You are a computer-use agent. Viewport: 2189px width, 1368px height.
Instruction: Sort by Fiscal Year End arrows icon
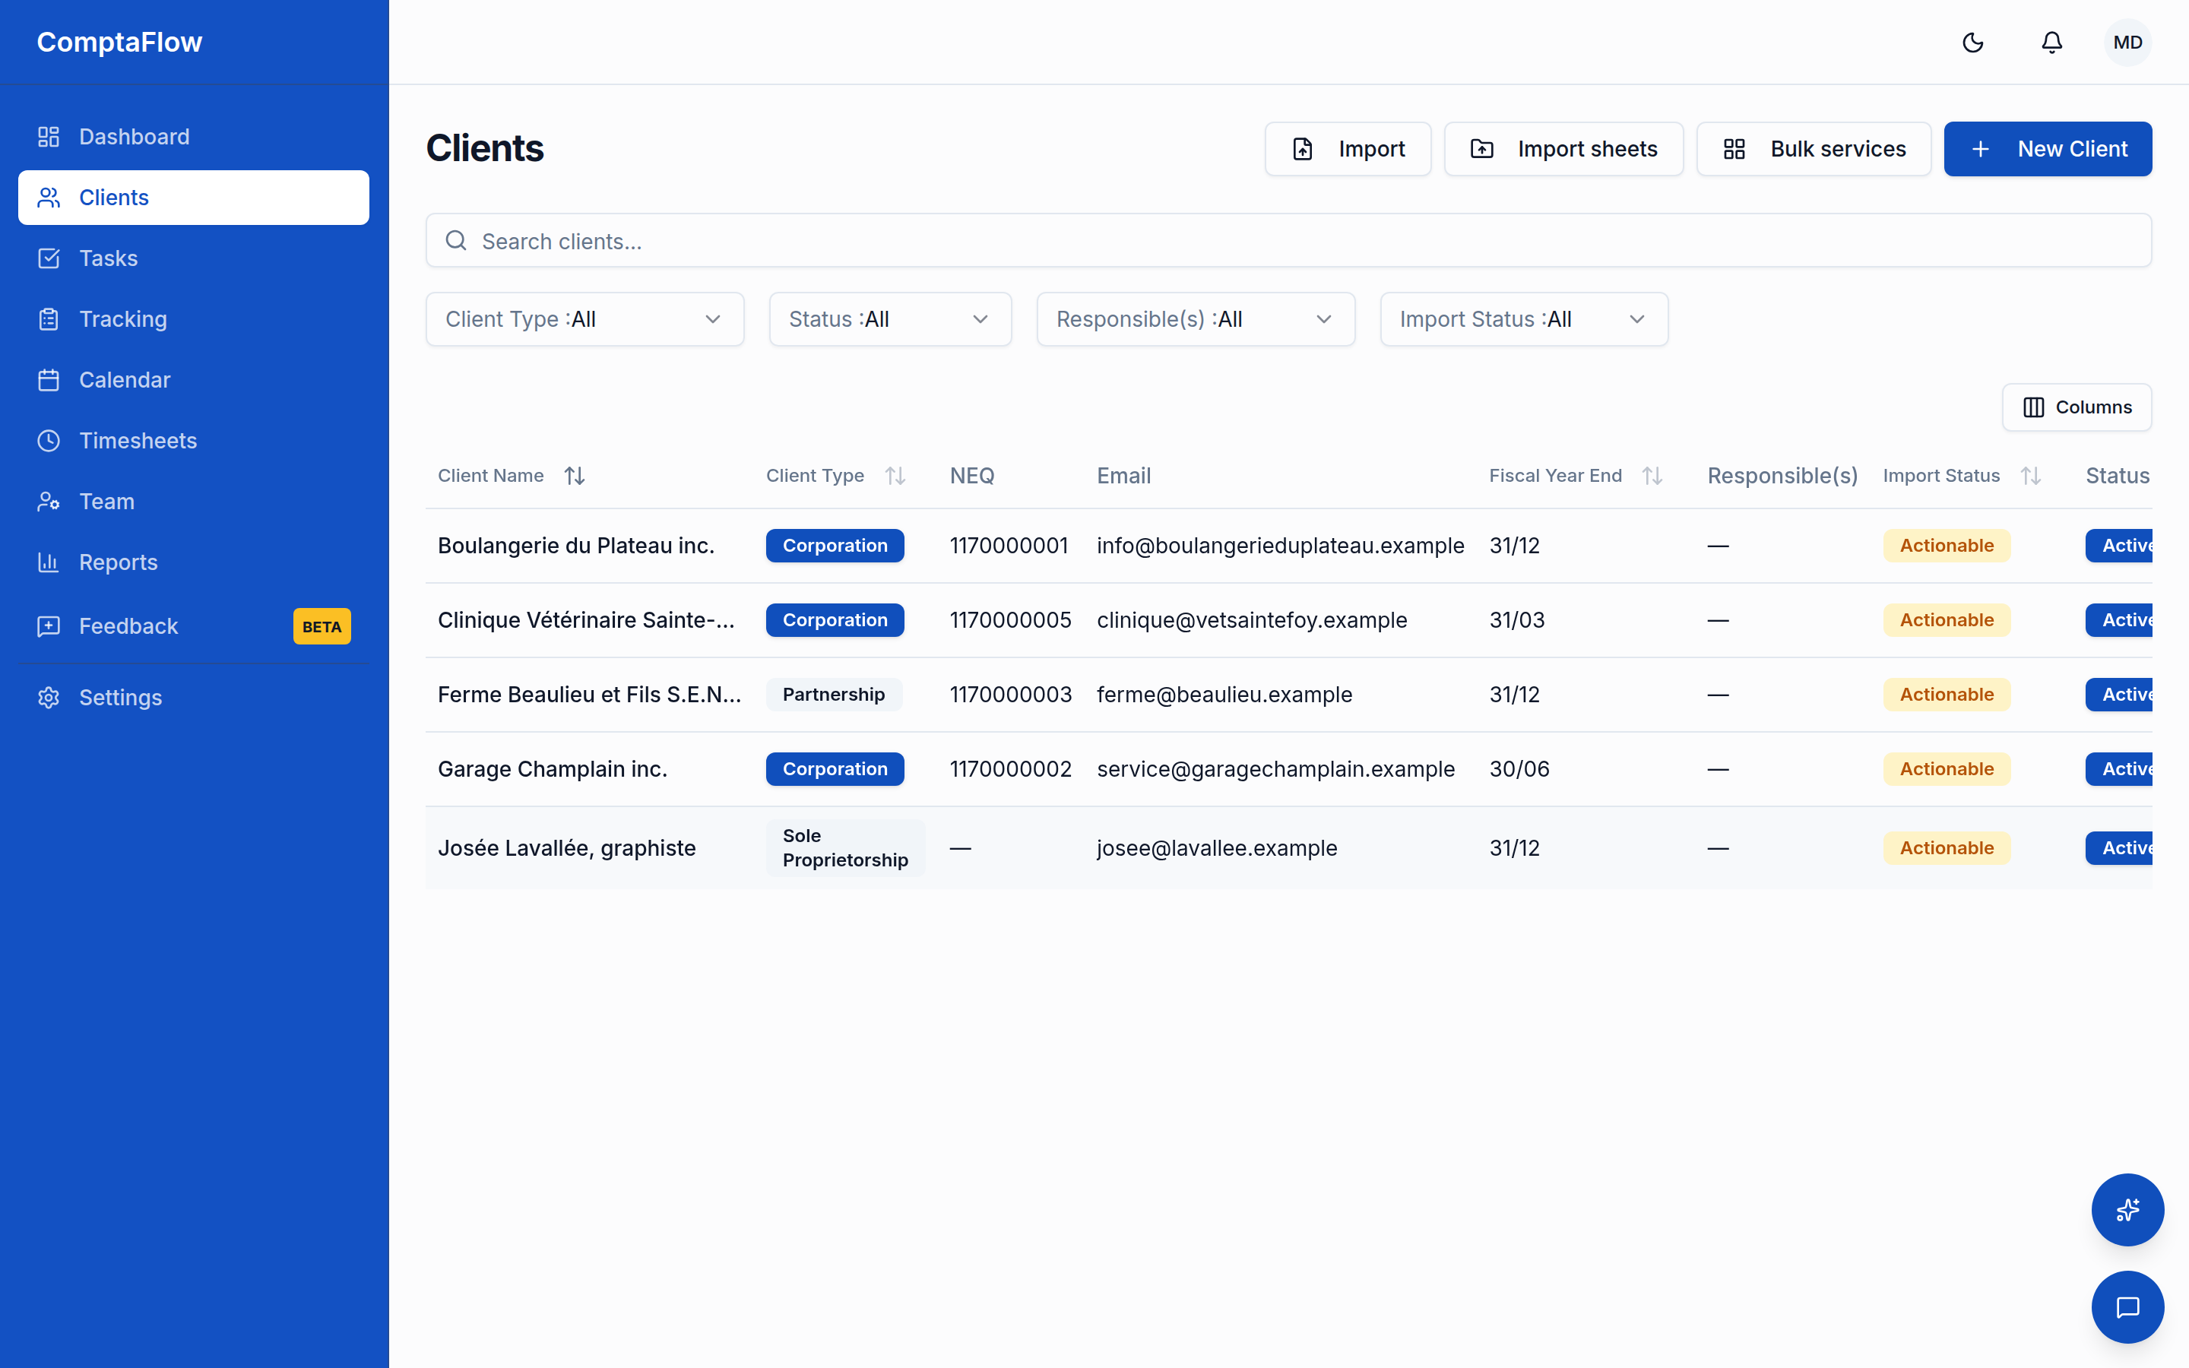[1652, 476]
